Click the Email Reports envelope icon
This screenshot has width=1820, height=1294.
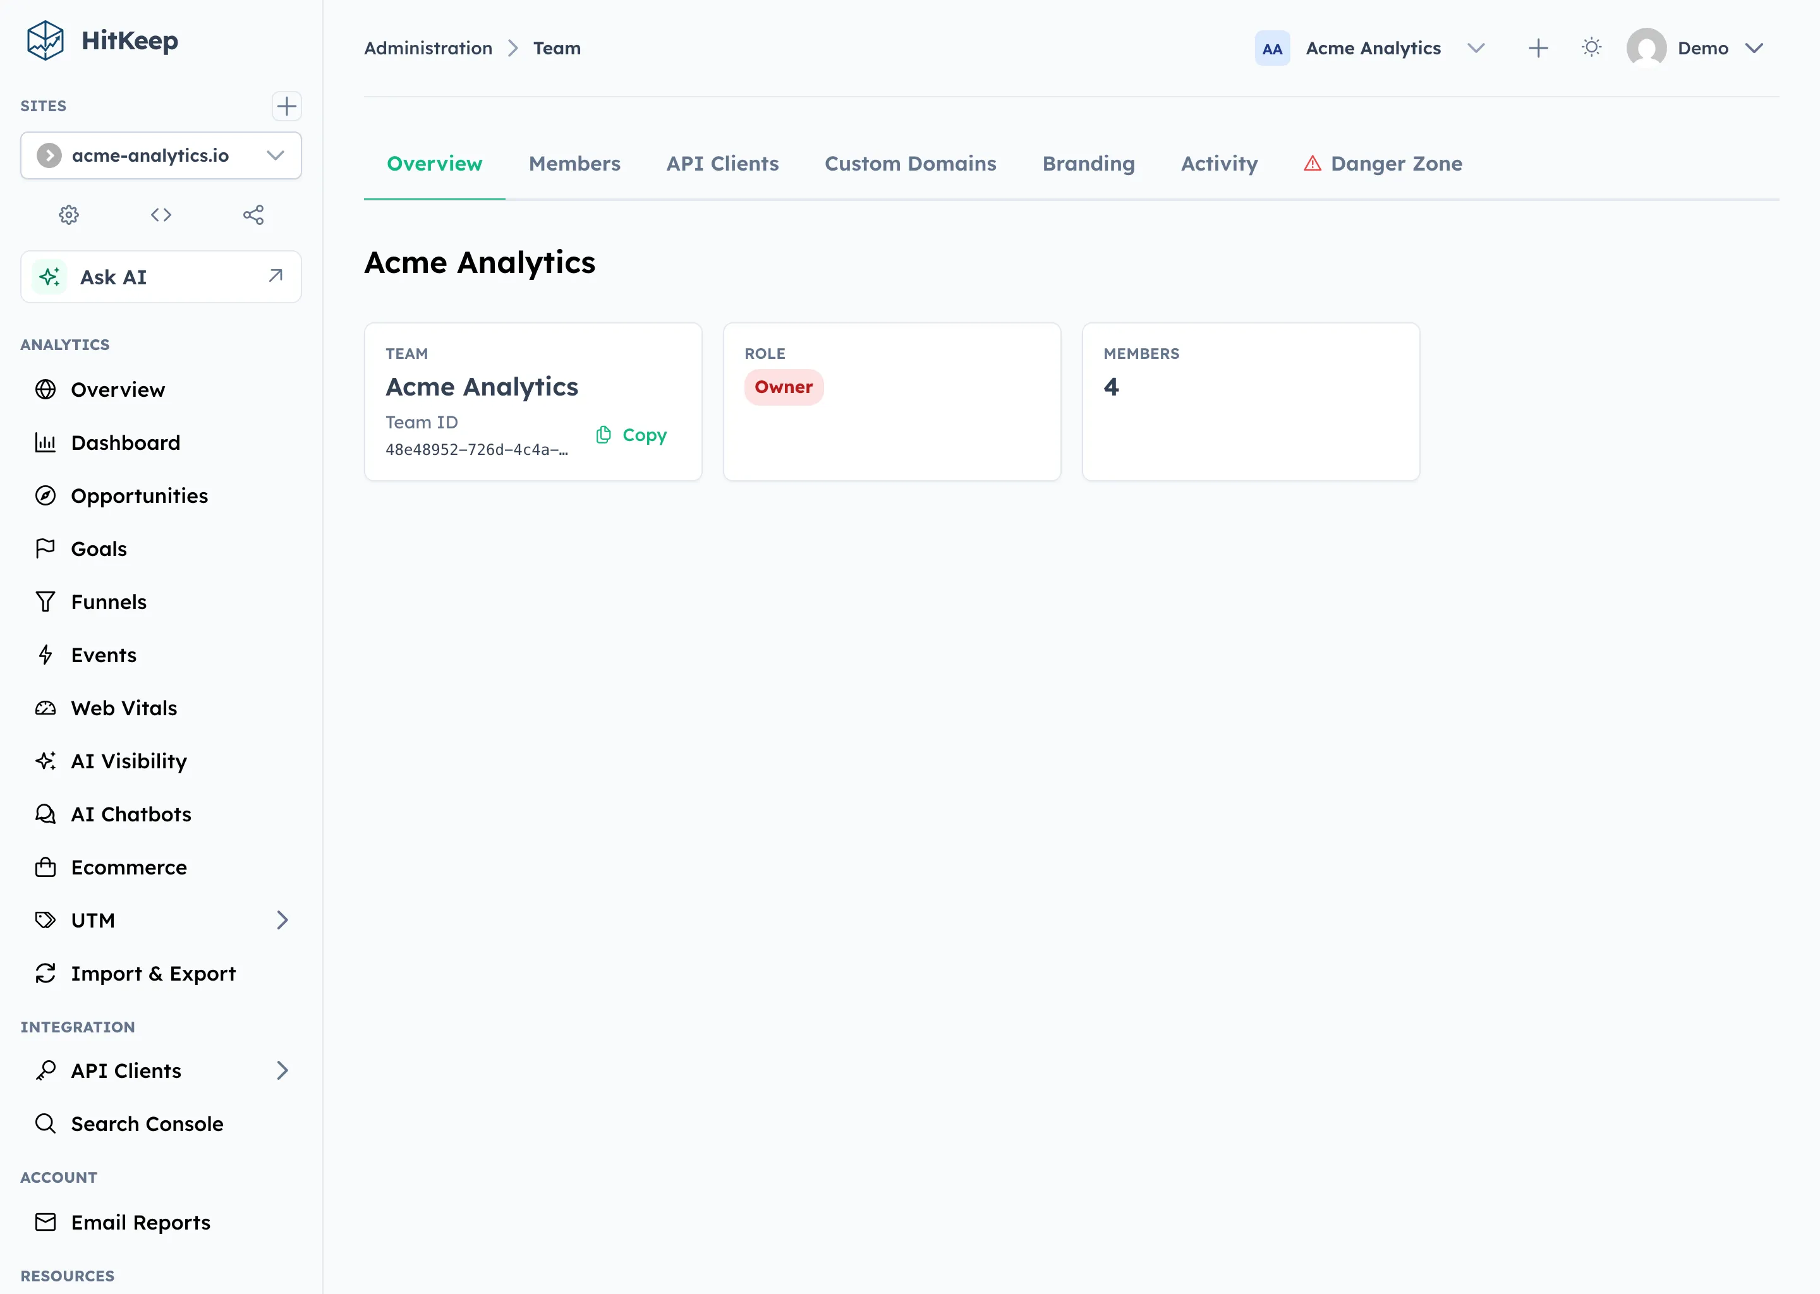click(45, 1223)
